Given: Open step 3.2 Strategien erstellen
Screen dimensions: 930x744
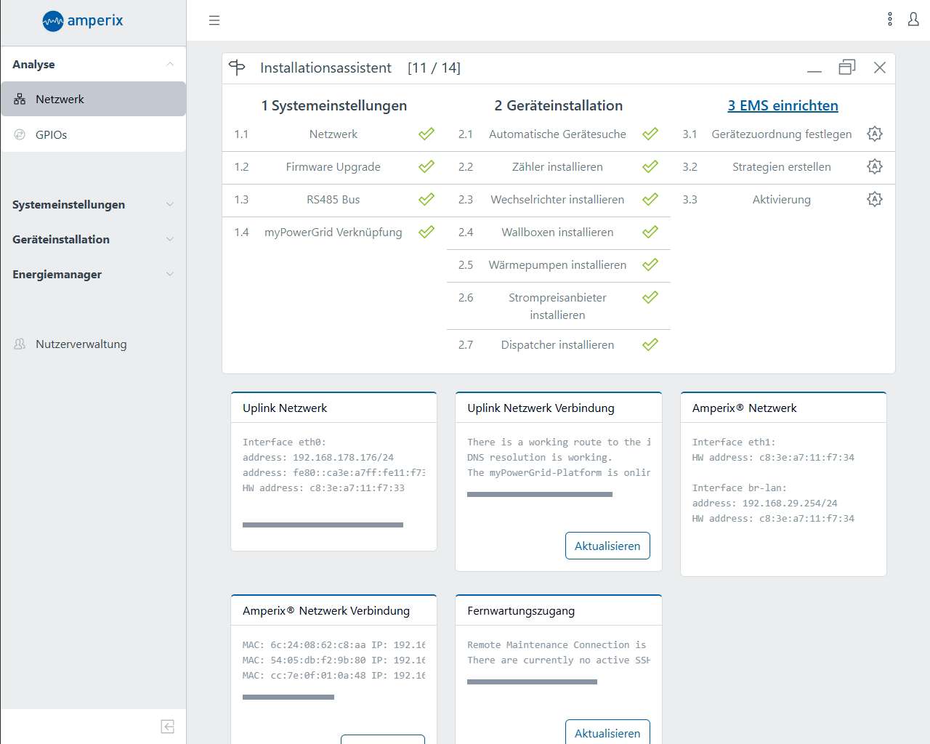Looking at the screenshot, I should (x=782, y=166).
